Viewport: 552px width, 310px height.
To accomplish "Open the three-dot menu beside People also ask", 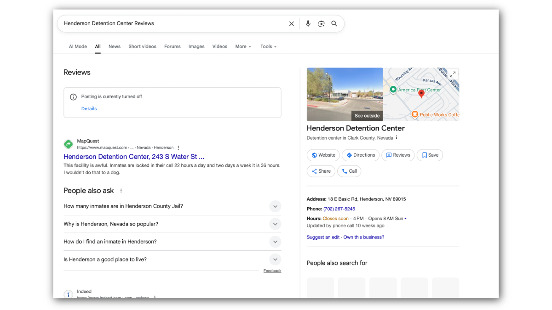I will point(121,191).
